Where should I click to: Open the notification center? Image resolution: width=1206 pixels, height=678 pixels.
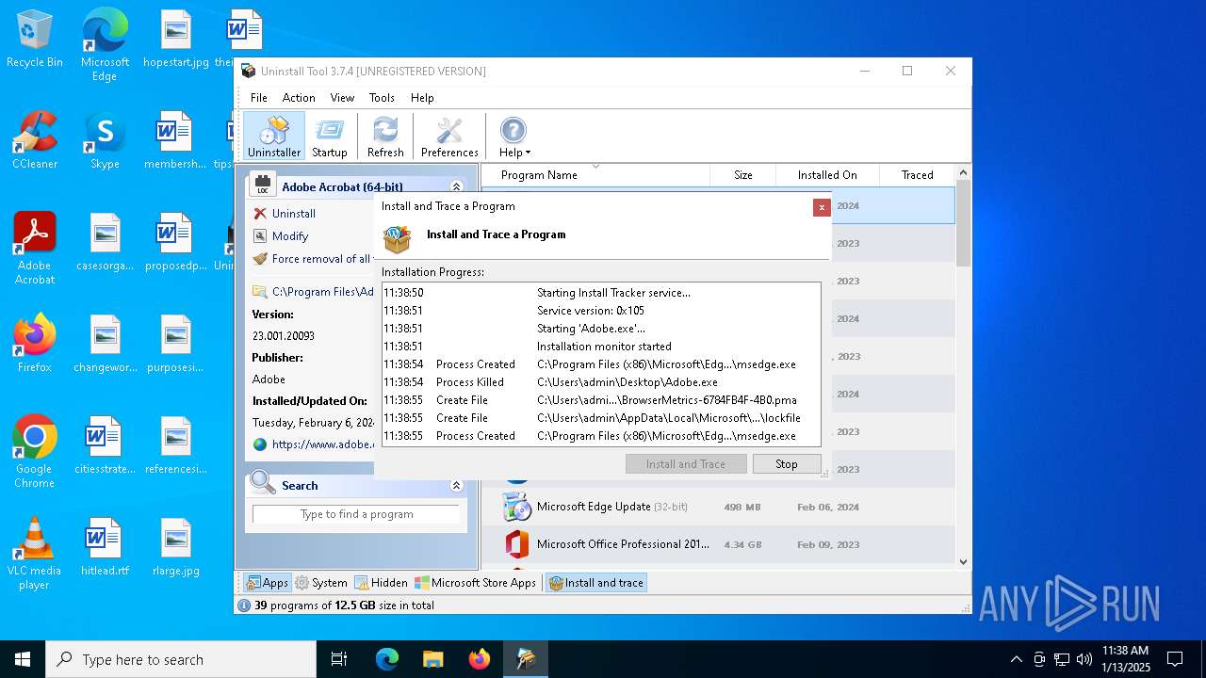1175,659
